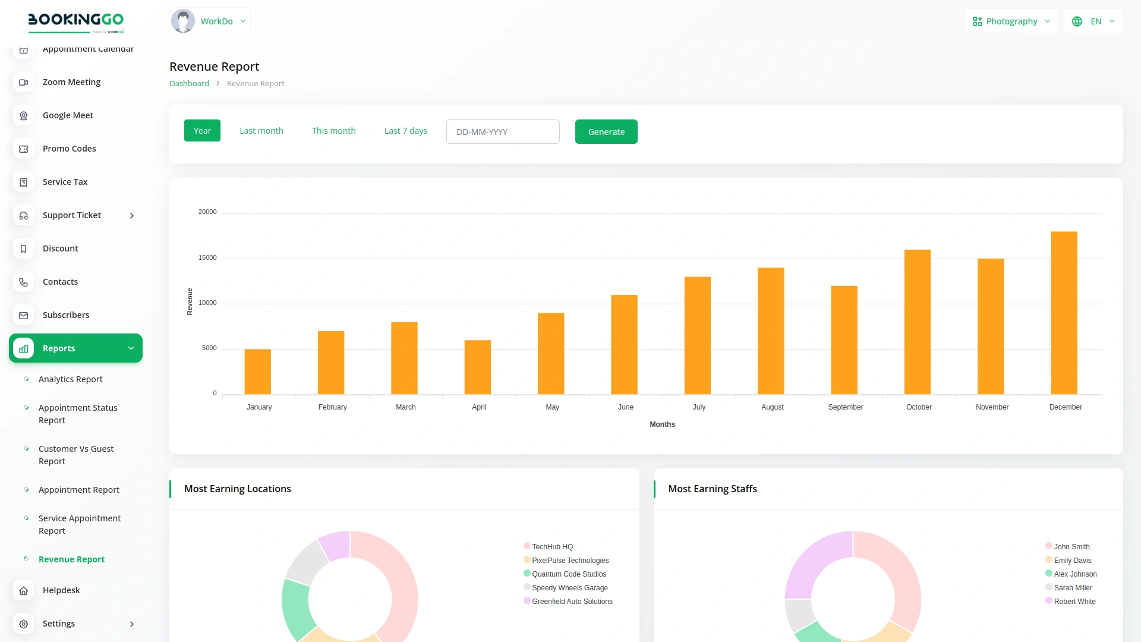Open the Dashboard breadcrumb link
Screen dimensions: 1141x642
coord(189,83)
